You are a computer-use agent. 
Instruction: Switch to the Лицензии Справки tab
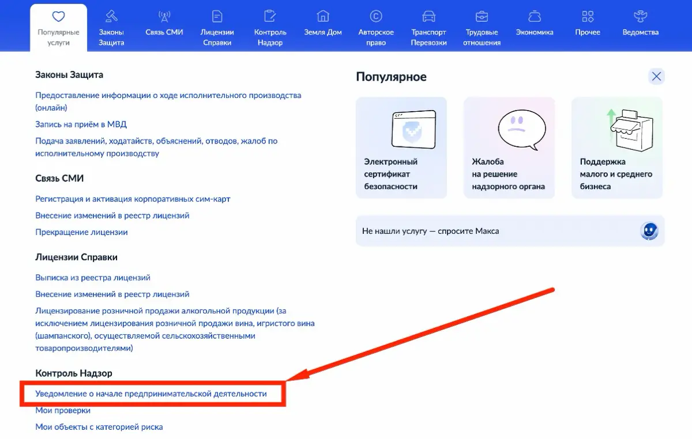217,28
